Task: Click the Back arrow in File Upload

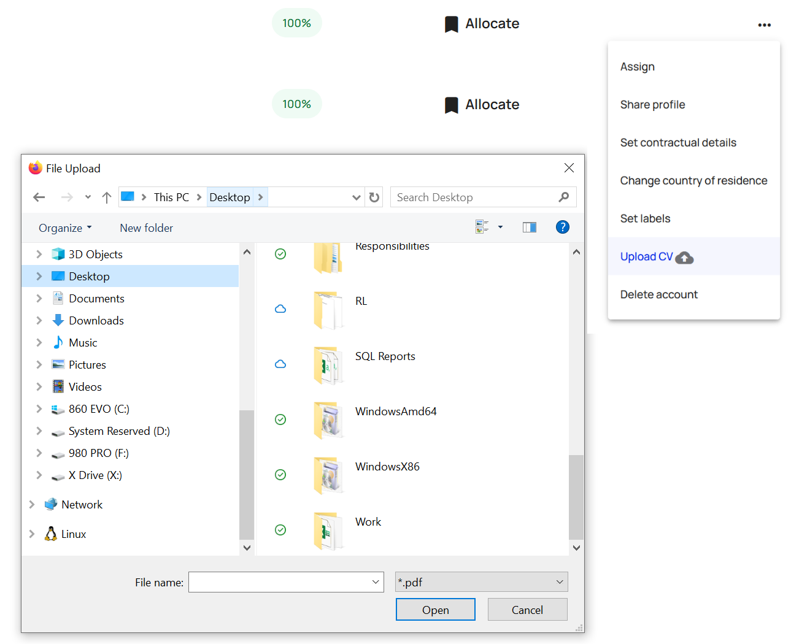Action: (39, 197)
